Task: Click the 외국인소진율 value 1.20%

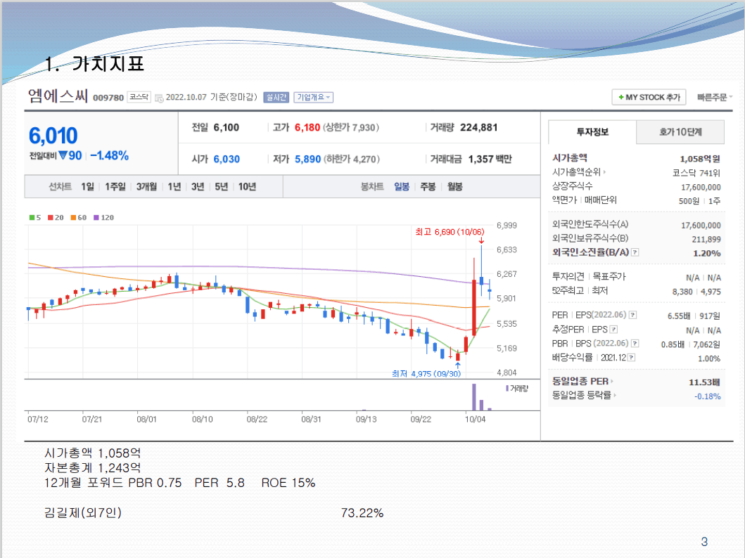Action: tap(707, 254)
